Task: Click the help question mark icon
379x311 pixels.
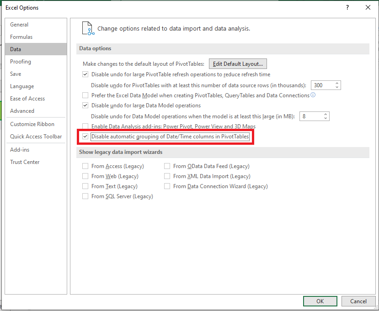Action: pos(347,8)
